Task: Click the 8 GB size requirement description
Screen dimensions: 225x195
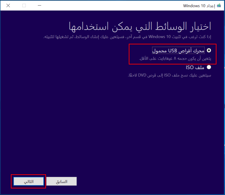Action: coord(175,59)
